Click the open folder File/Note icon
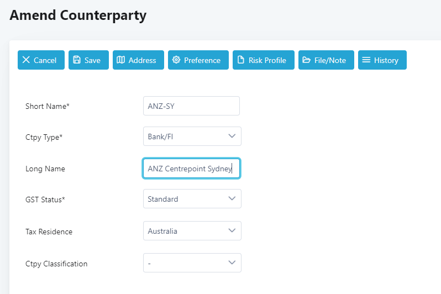This screenshot has height=294, width=441. pos(306,60)
